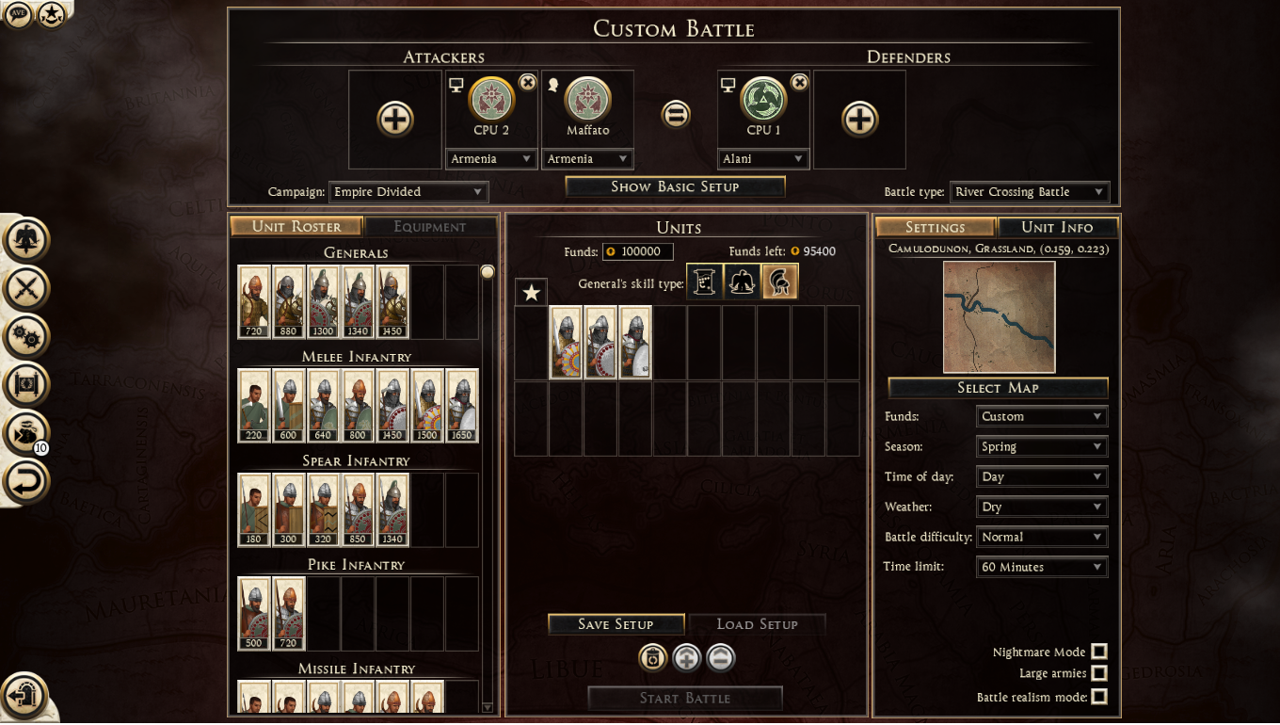This screenshot has width=1280, height=725.
Task: Click the Funds input field
Action: tap(638, 251)
